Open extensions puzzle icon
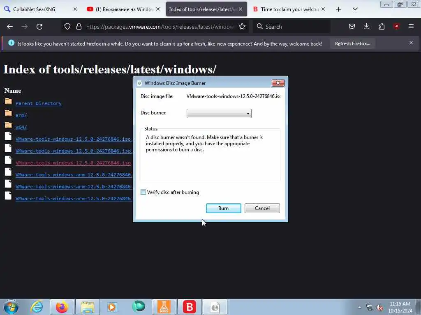421x315 pixels. [x=382, y=26]
